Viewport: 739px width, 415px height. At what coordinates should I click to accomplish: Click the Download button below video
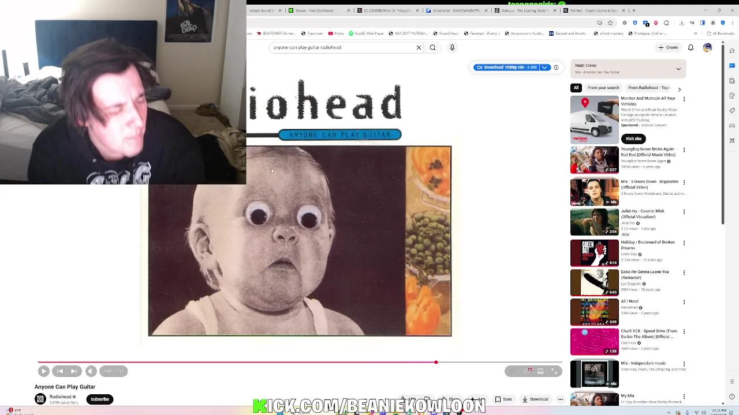(x=535, y=399)
